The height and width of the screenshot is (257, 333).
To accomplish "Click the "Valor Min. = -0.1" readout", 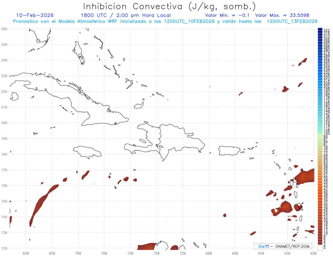I will pyautogui.click(x=227, y=15).
